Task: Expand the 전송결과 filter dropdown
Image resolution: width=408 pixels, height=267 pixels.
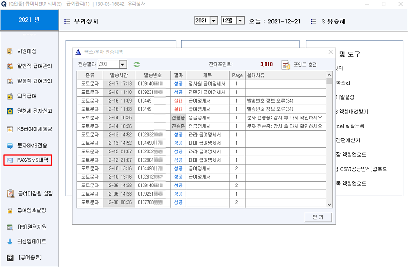Action: click(123, 64)
